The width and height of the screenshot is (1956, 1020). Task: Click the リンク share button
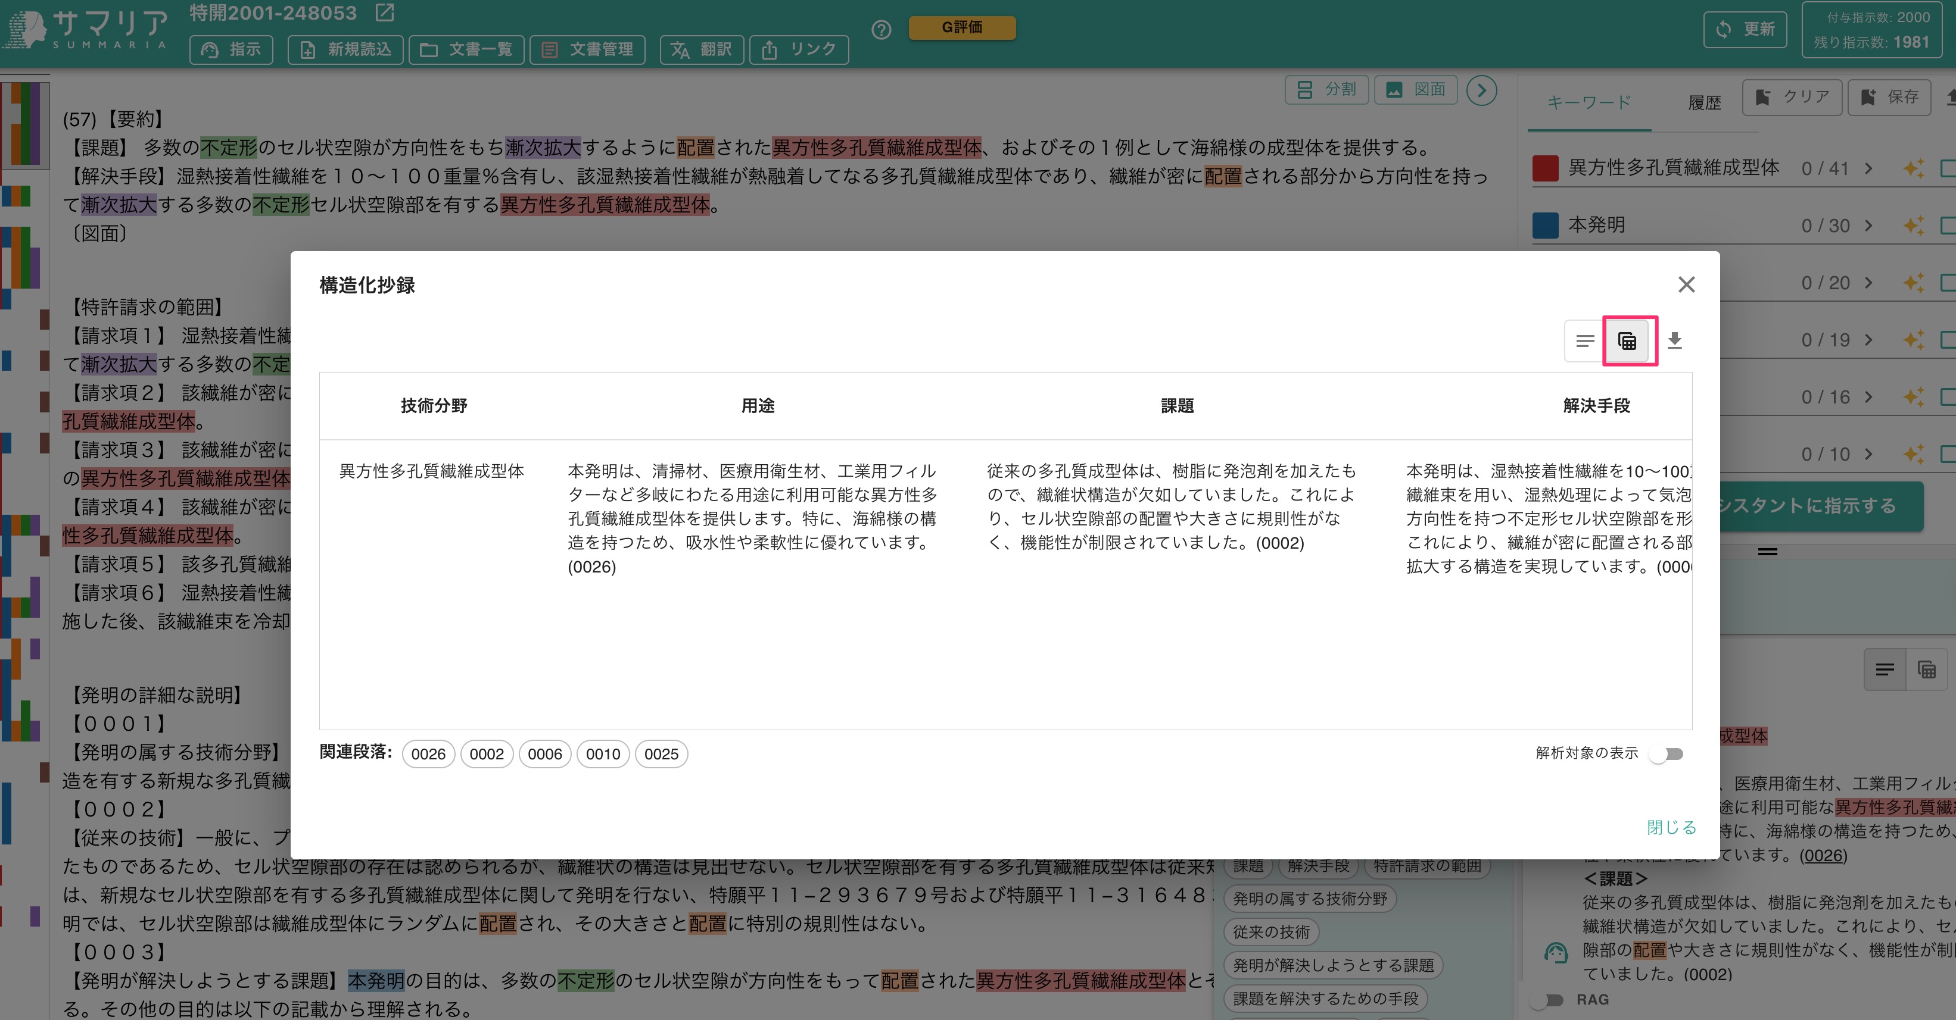pos(799,49)
